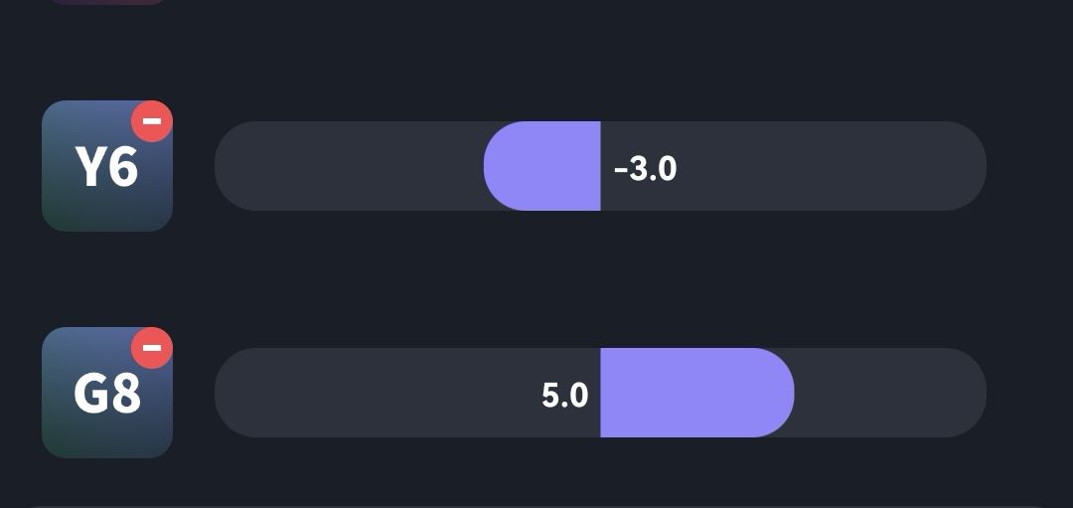Remove G8 using its red minus badge
This screenshot has height=508, width=1073.
click(152, 348)
